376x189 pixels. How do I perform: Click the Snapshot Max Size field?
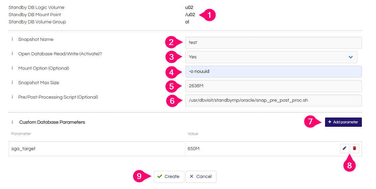coord(273,86)
